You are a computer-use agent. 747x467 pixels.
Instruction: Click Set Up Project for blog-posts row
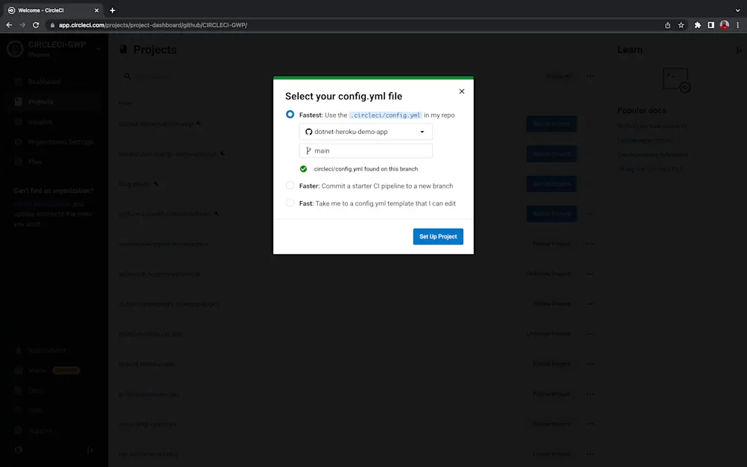[x=551, y=184]
